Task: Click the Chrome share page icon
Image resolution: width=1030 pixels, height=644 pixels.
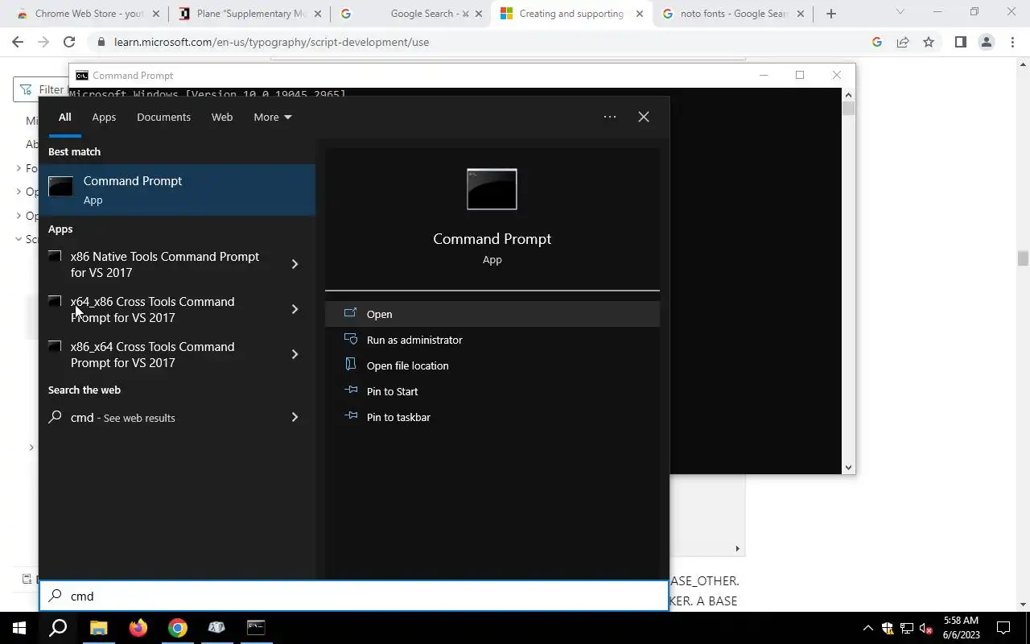Action: 903,42
